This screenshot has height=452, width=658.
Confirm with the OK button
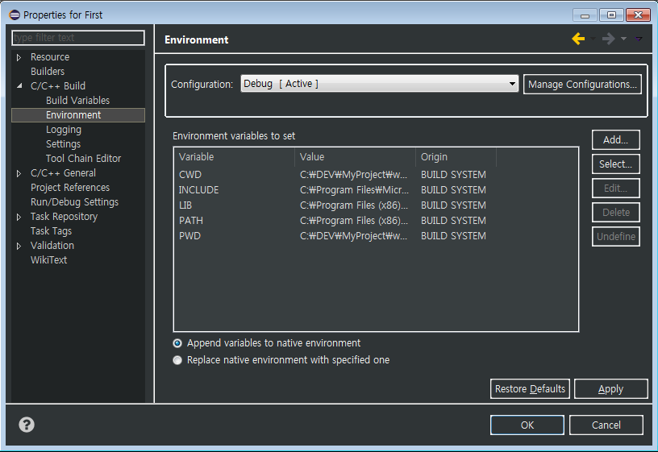coord(527,425)
